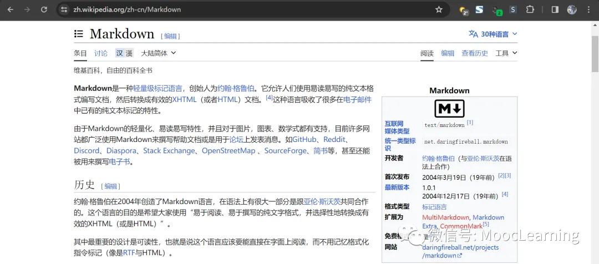Toggle the browser side panel icon
Image resolution: width=599 pixels, height=264 pixels.
pyautogui.click(x=555, y=9)
